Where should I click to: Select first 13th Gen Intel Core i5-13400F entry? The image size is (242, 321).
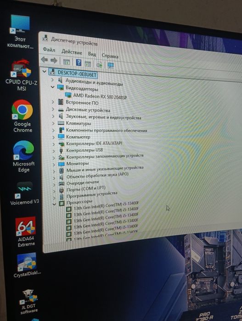point(106,206)
